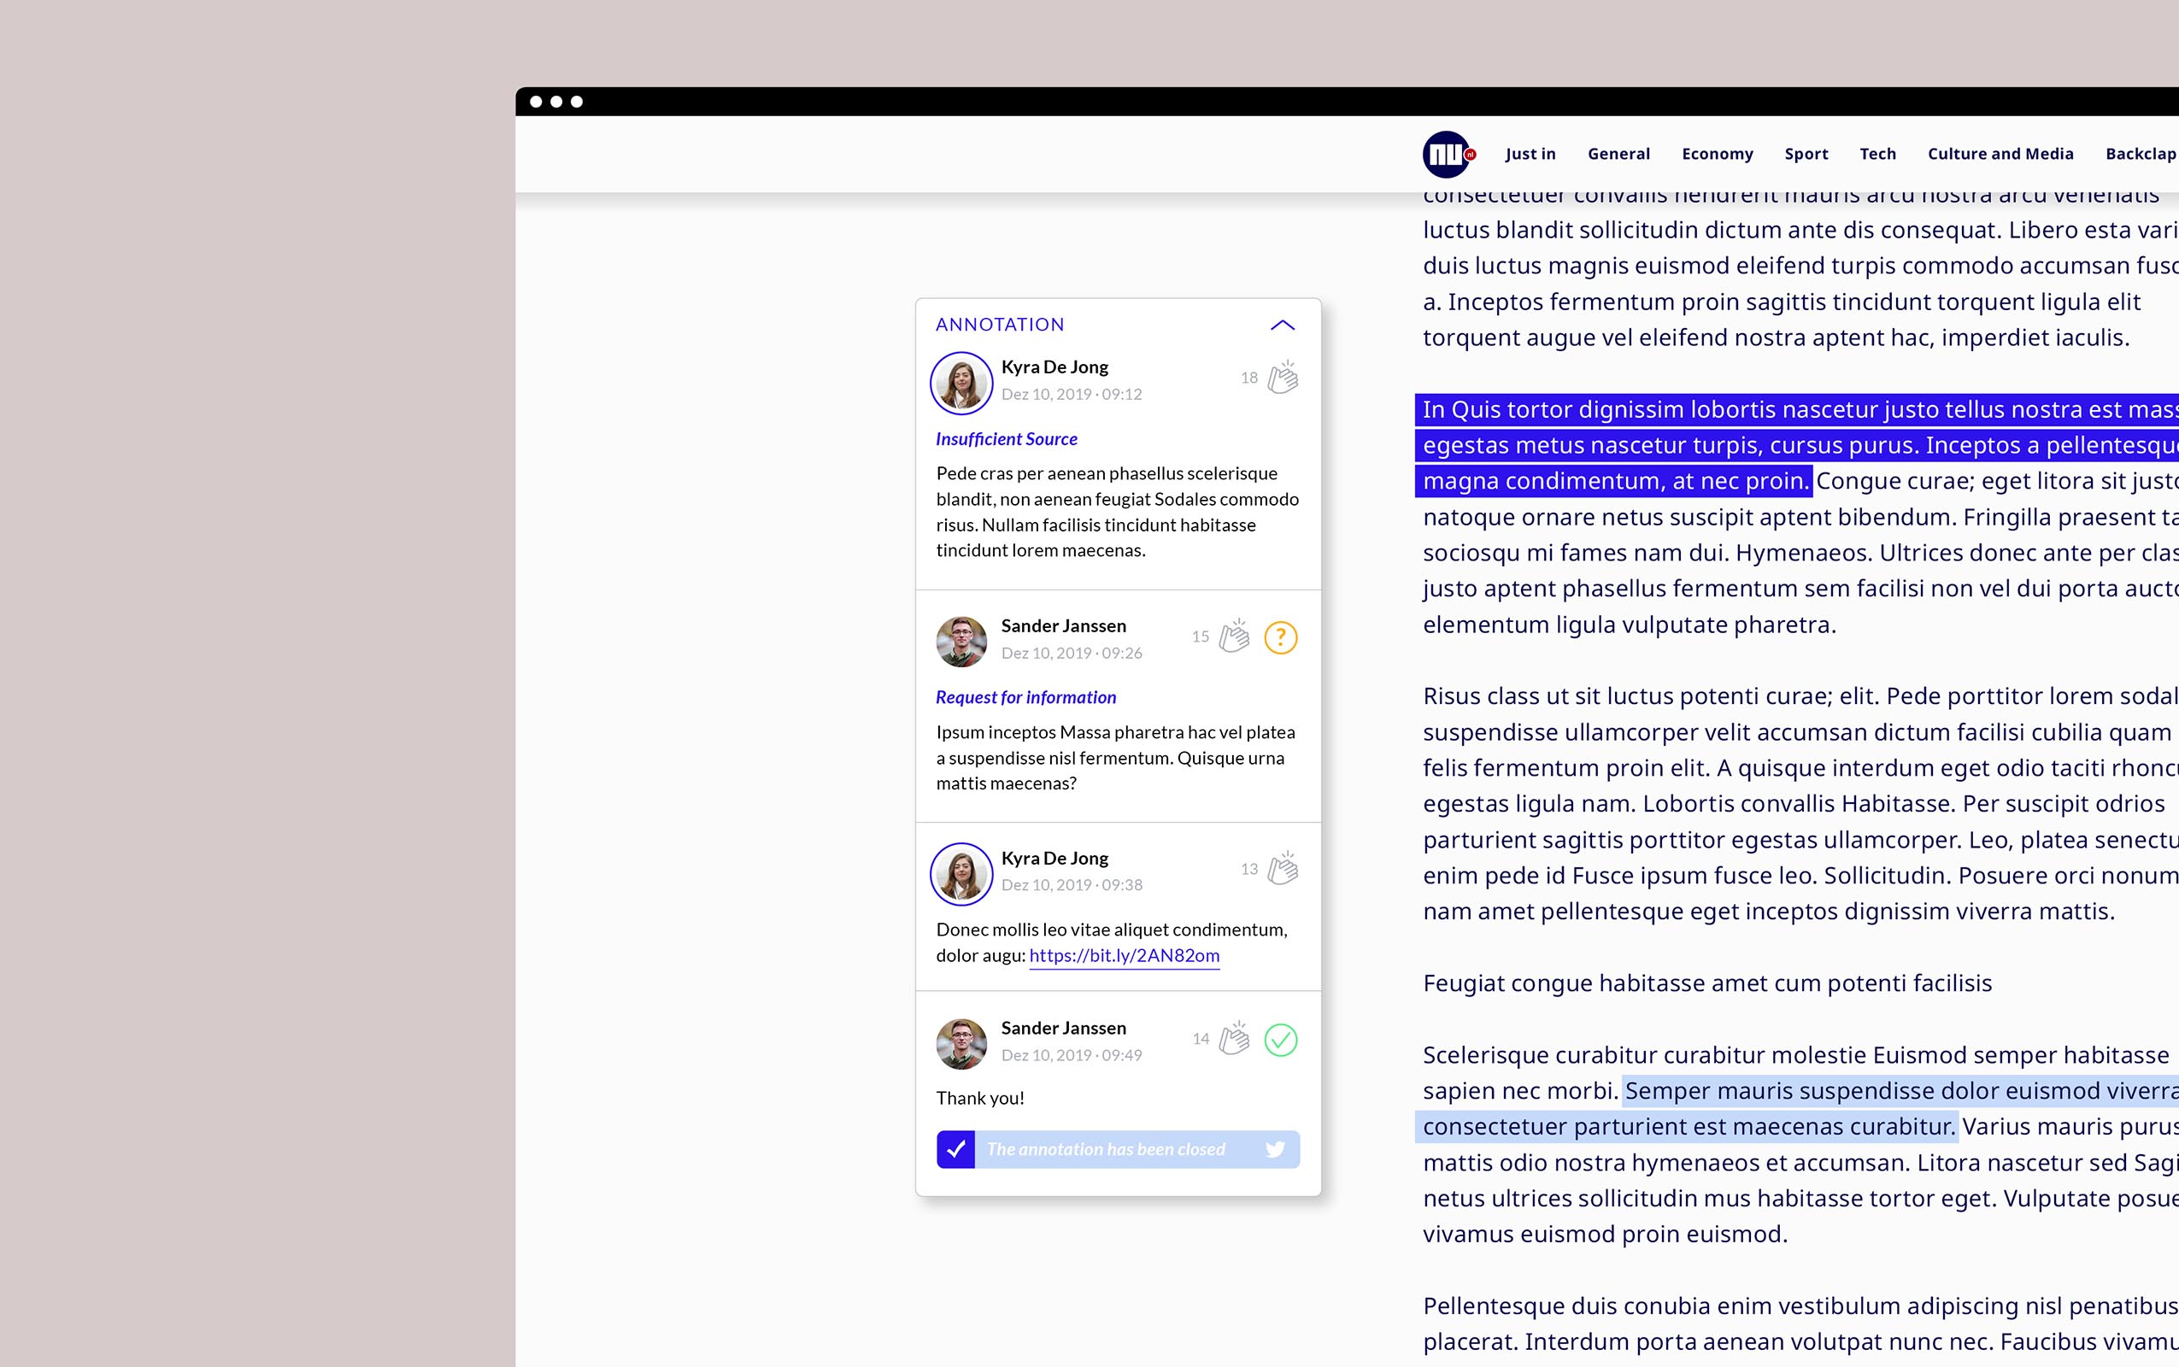Open the Just in section
Screen dimensions: 2179x1367
[1530, 154]
